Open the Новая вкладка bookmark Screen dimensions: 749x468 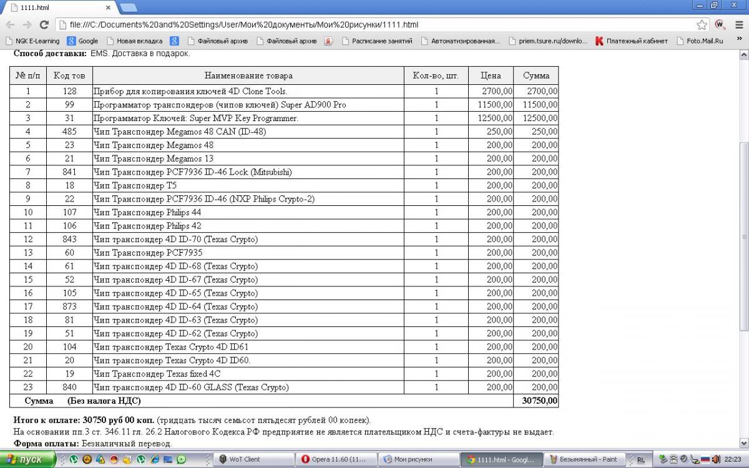pyautogui.click(x=134, y=41)
